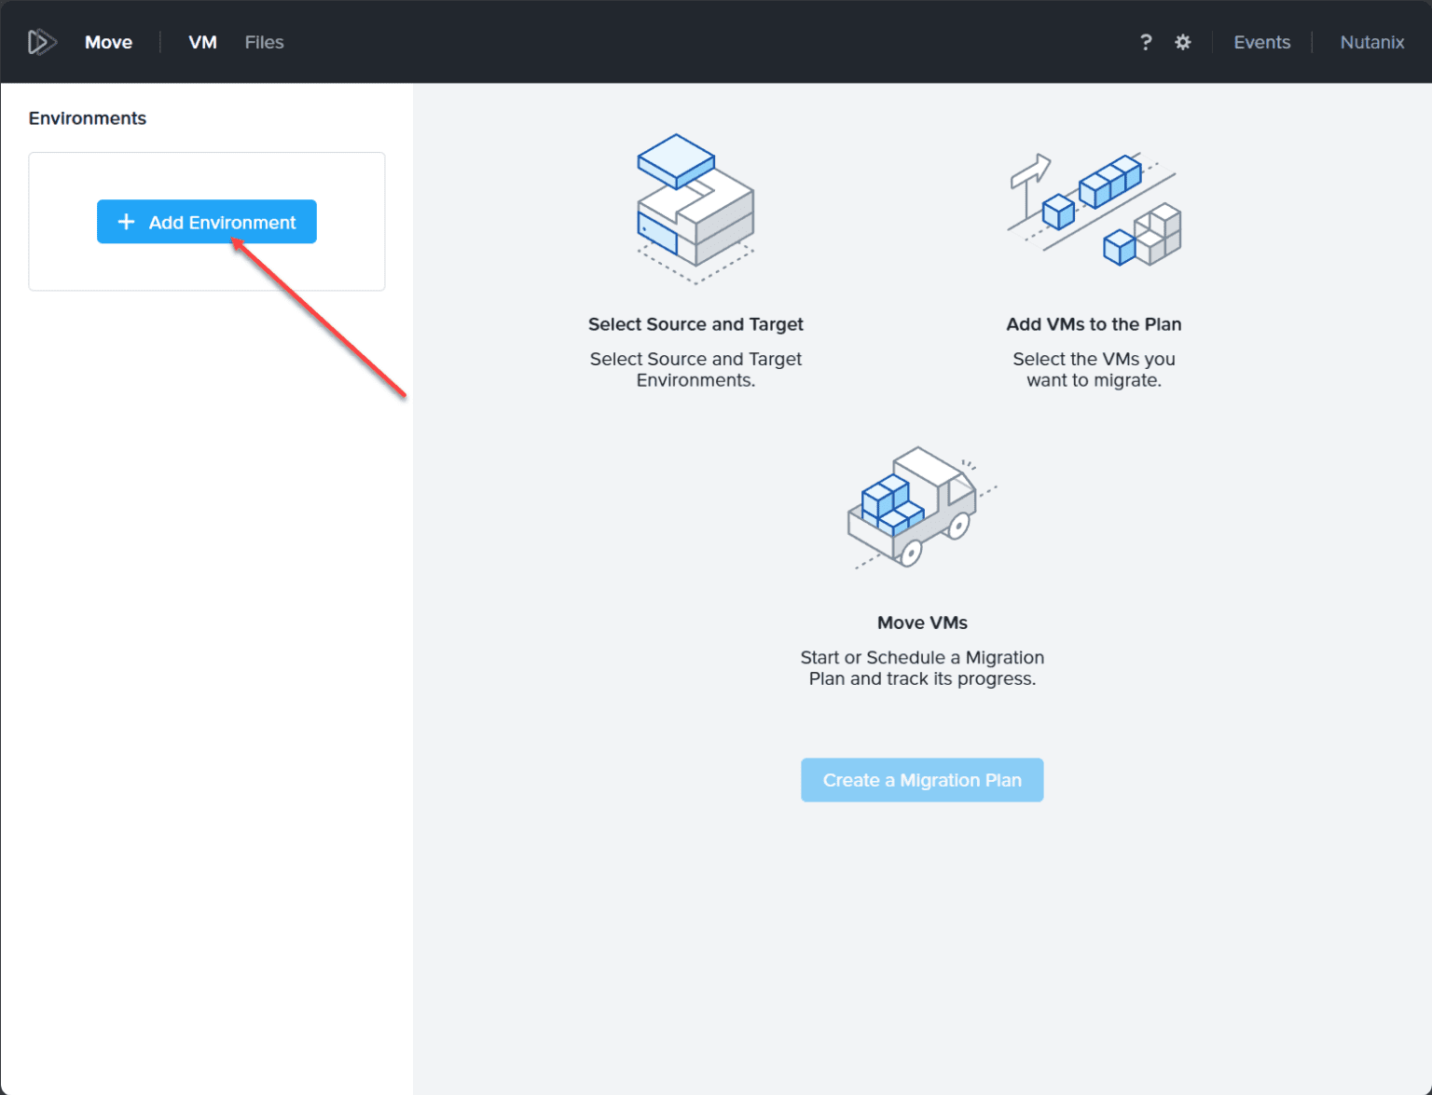Viewport: 1432px width, 1095px height.
Task: Click the Add VMs to the Plan heading
Action: [x=1094, y=324]
